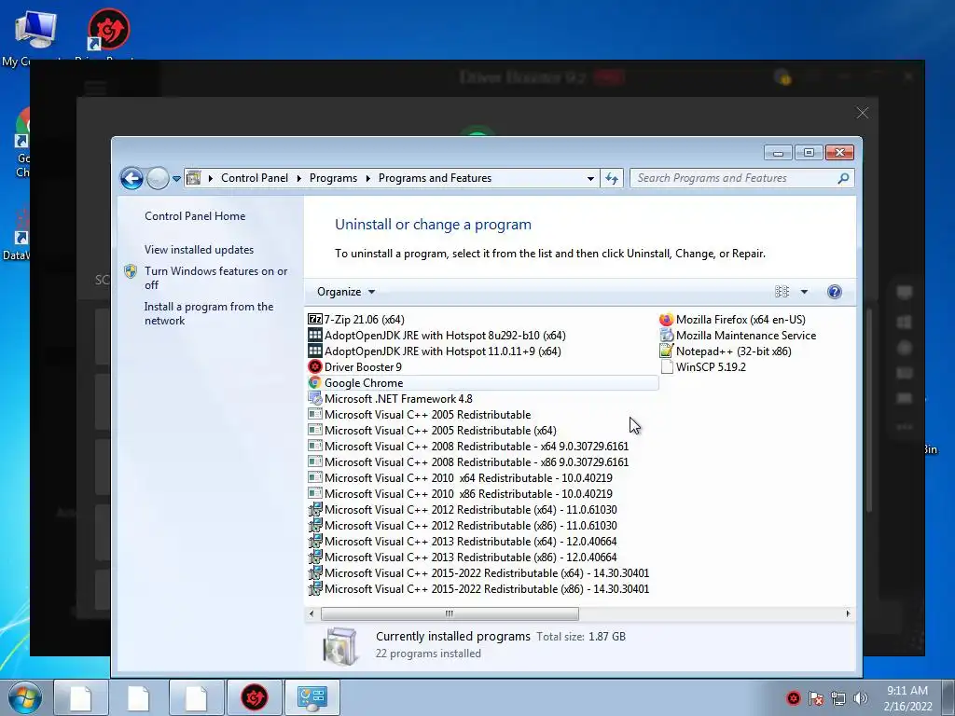Open the first blank-page taskbar item
Image resolution: width=955 pixels, height=716 pixels.
80,697
